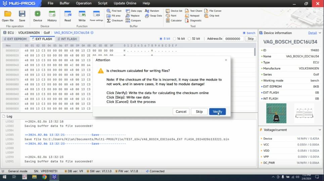Collapse the Voltage/current panel chevron

click(x=320, y=130)
